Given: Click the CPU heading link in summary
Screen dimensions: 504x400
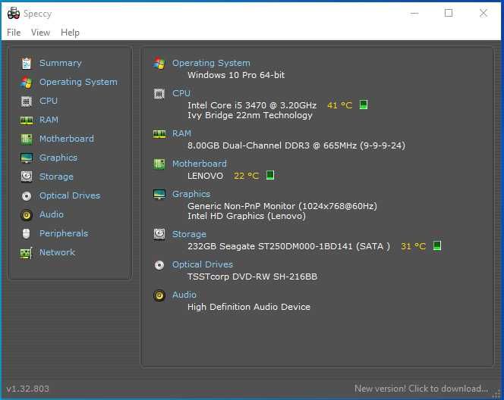Looking at the screenshot, I should (x=181, y=93).
